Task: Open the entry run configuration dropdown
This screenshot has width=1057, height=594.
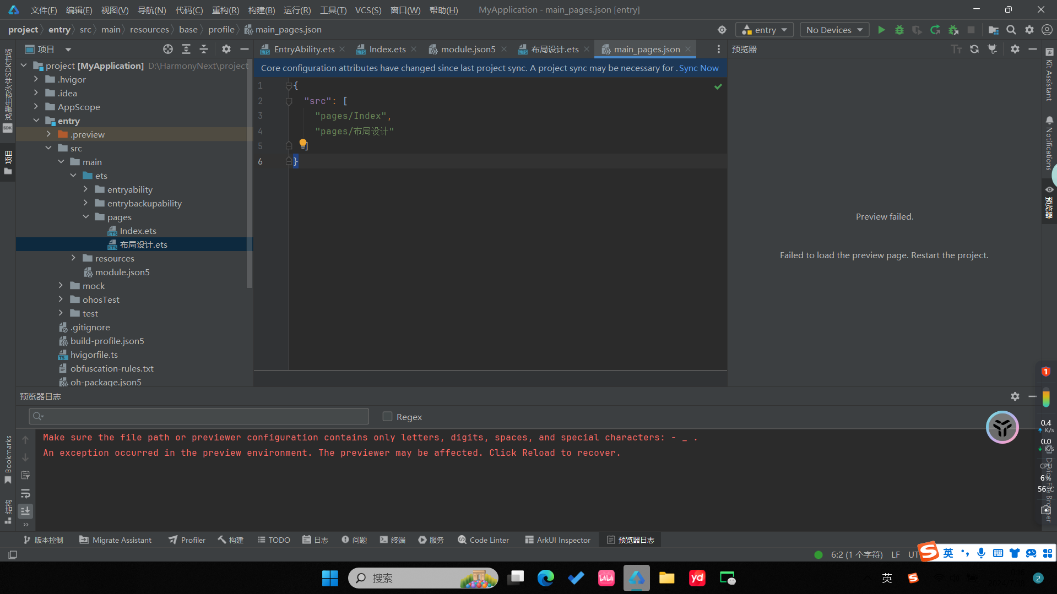Action: coord(765,30)
